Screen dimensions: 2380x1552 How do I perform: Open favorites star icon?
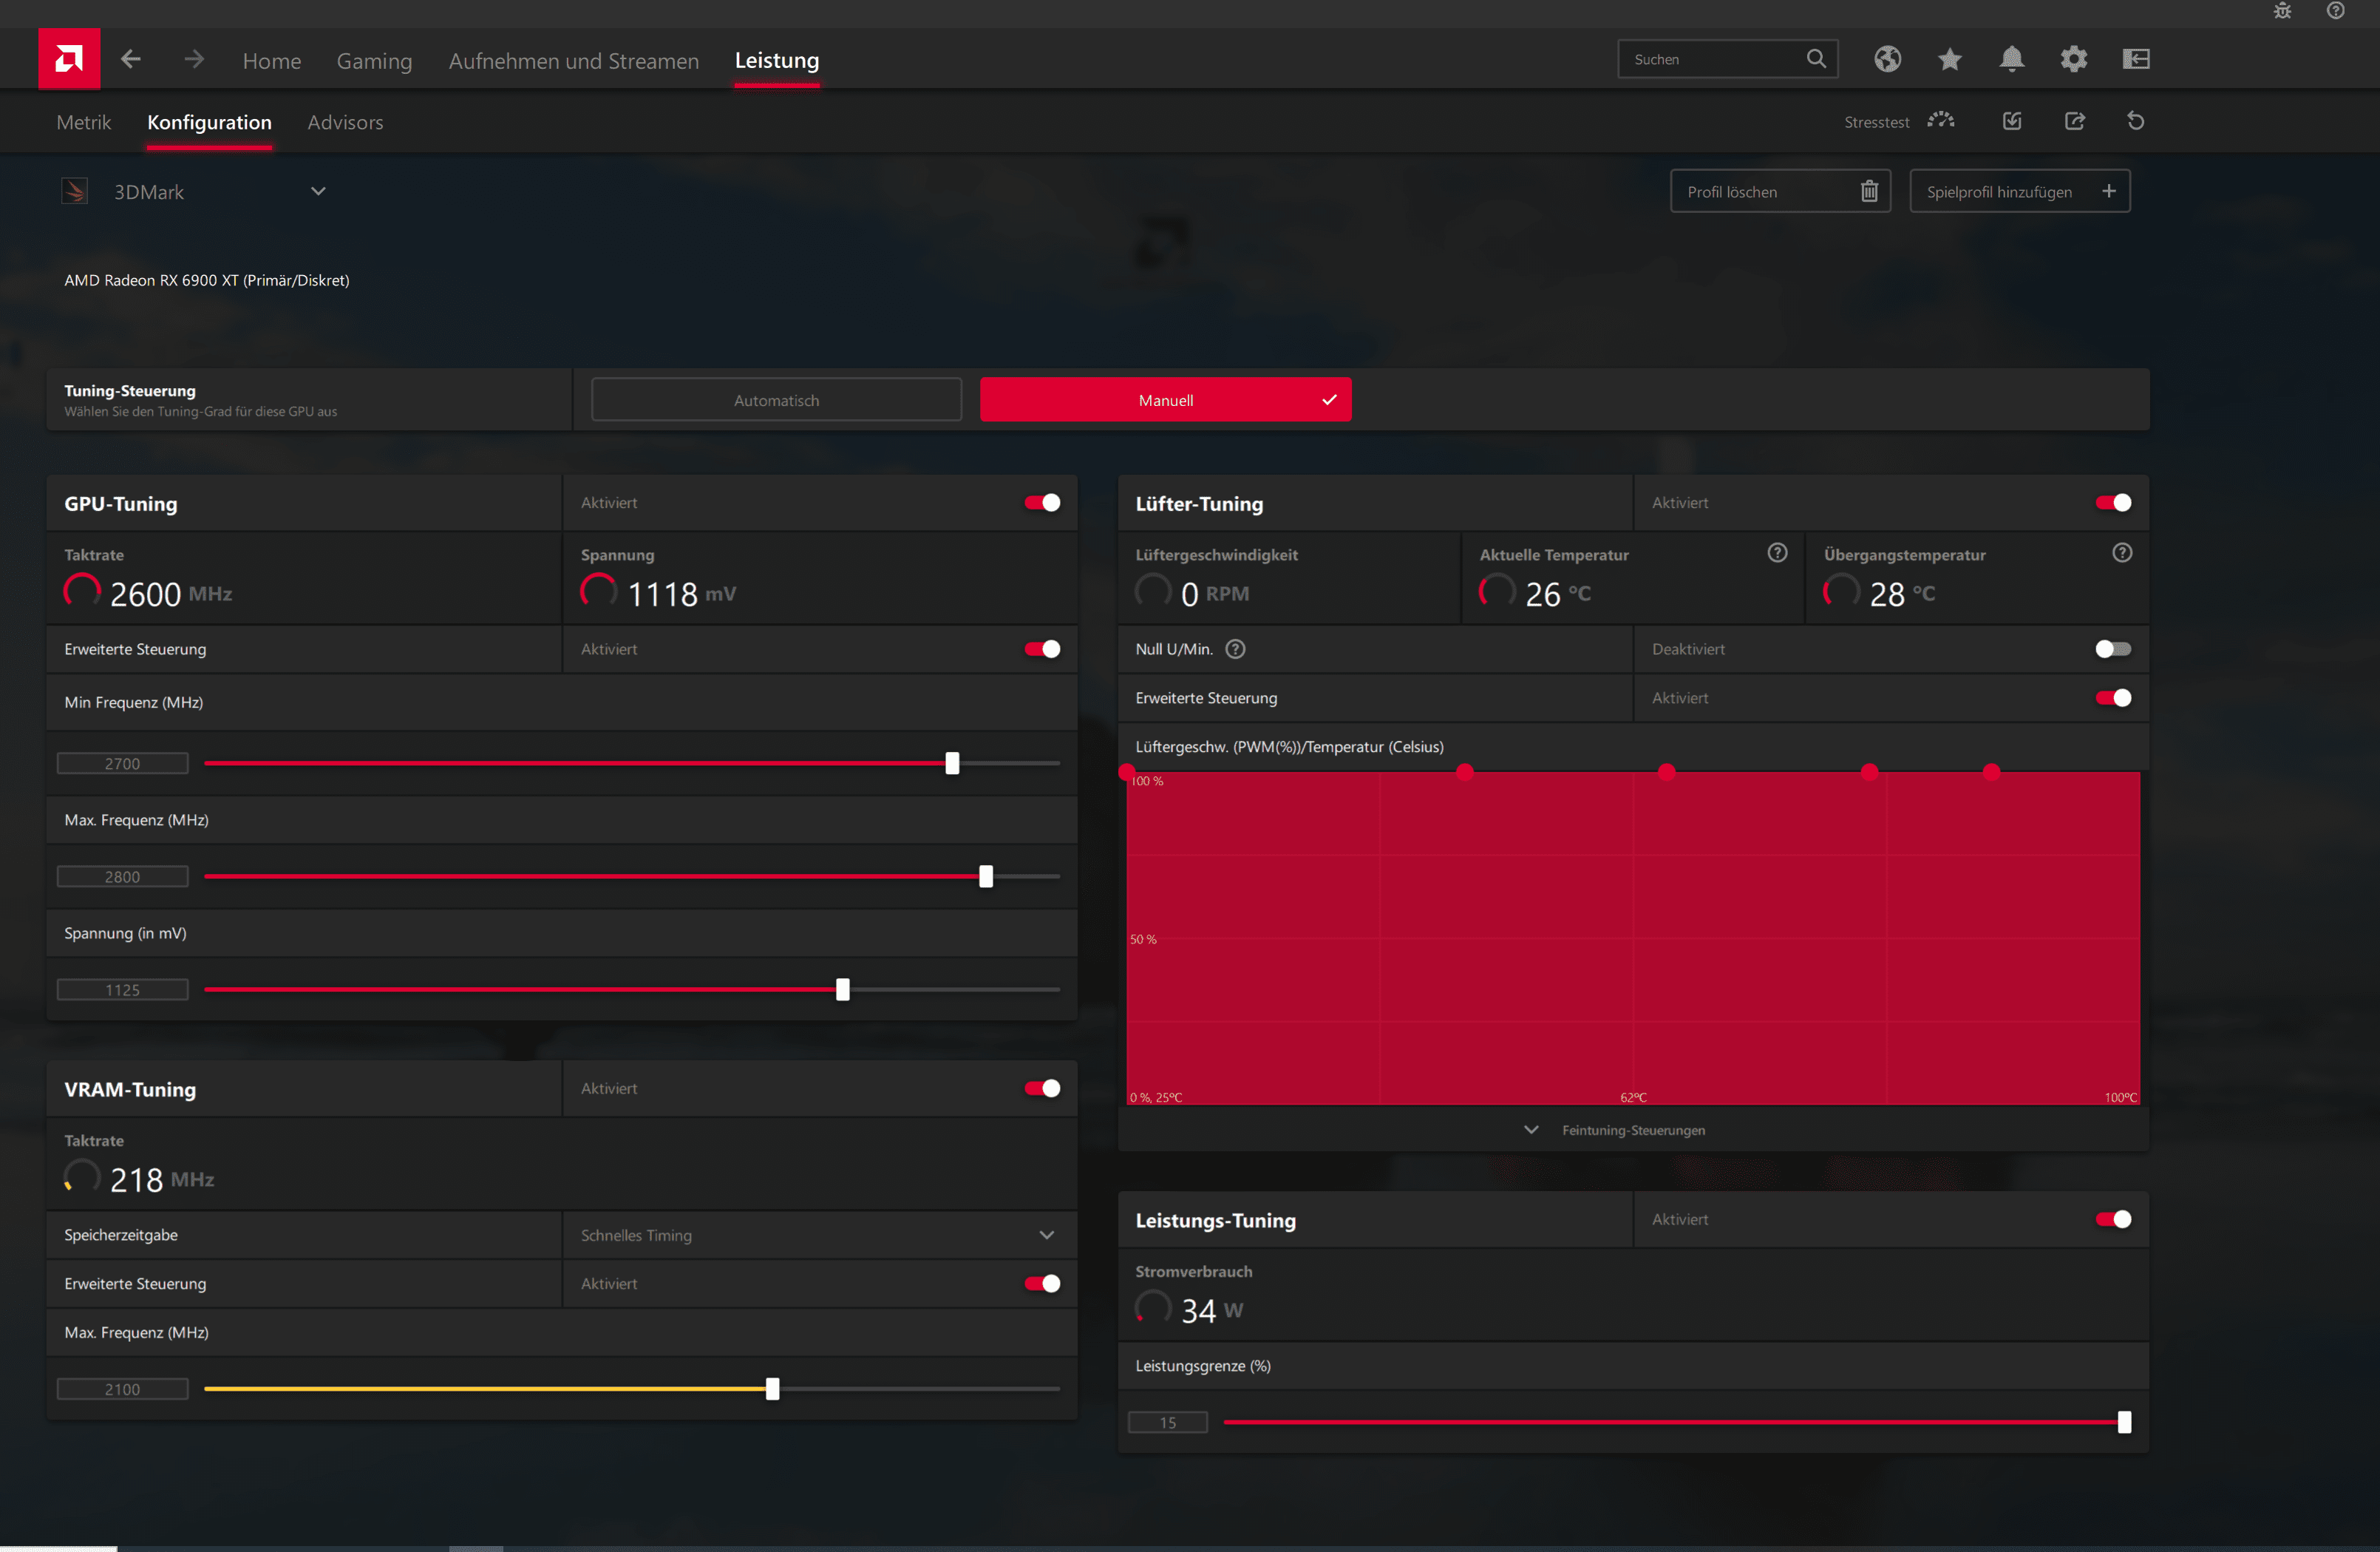coord(1949,59)
